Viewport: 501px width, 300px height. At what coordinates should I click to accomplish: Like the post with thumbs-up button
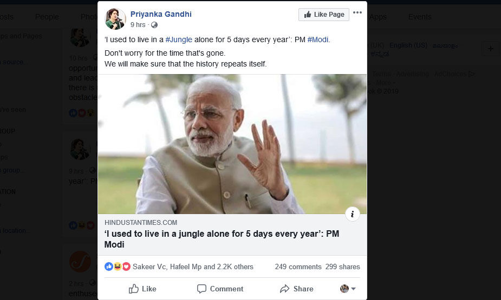point(143,289)
